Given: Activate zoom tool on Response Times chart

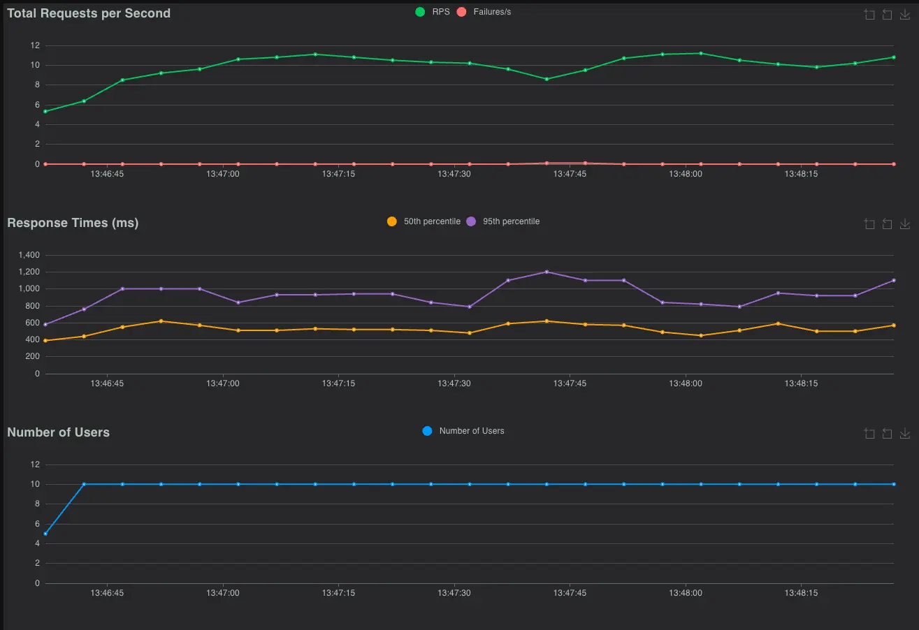Looking at the screenshot, I should point(869,224).
